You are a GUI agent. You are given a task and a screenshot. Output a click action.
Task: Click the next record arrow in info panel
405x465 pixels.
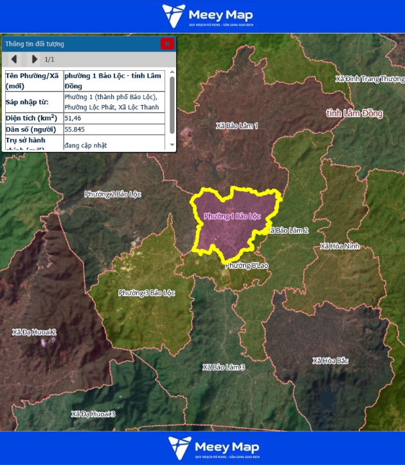[x=34, y=59]
